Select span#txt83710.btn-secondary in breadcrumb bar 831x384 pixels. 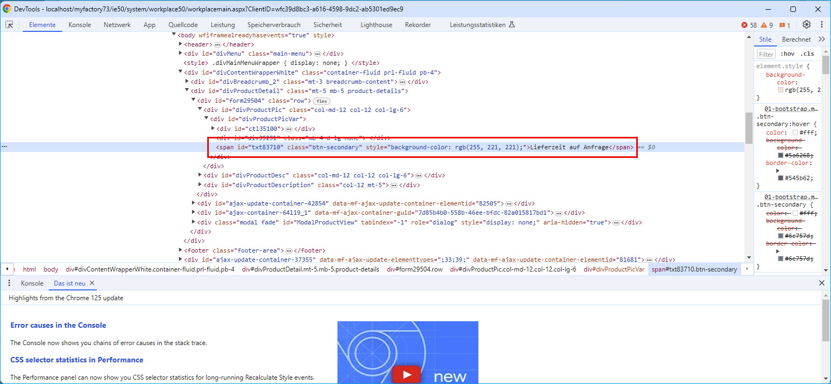tap(694, 269)
